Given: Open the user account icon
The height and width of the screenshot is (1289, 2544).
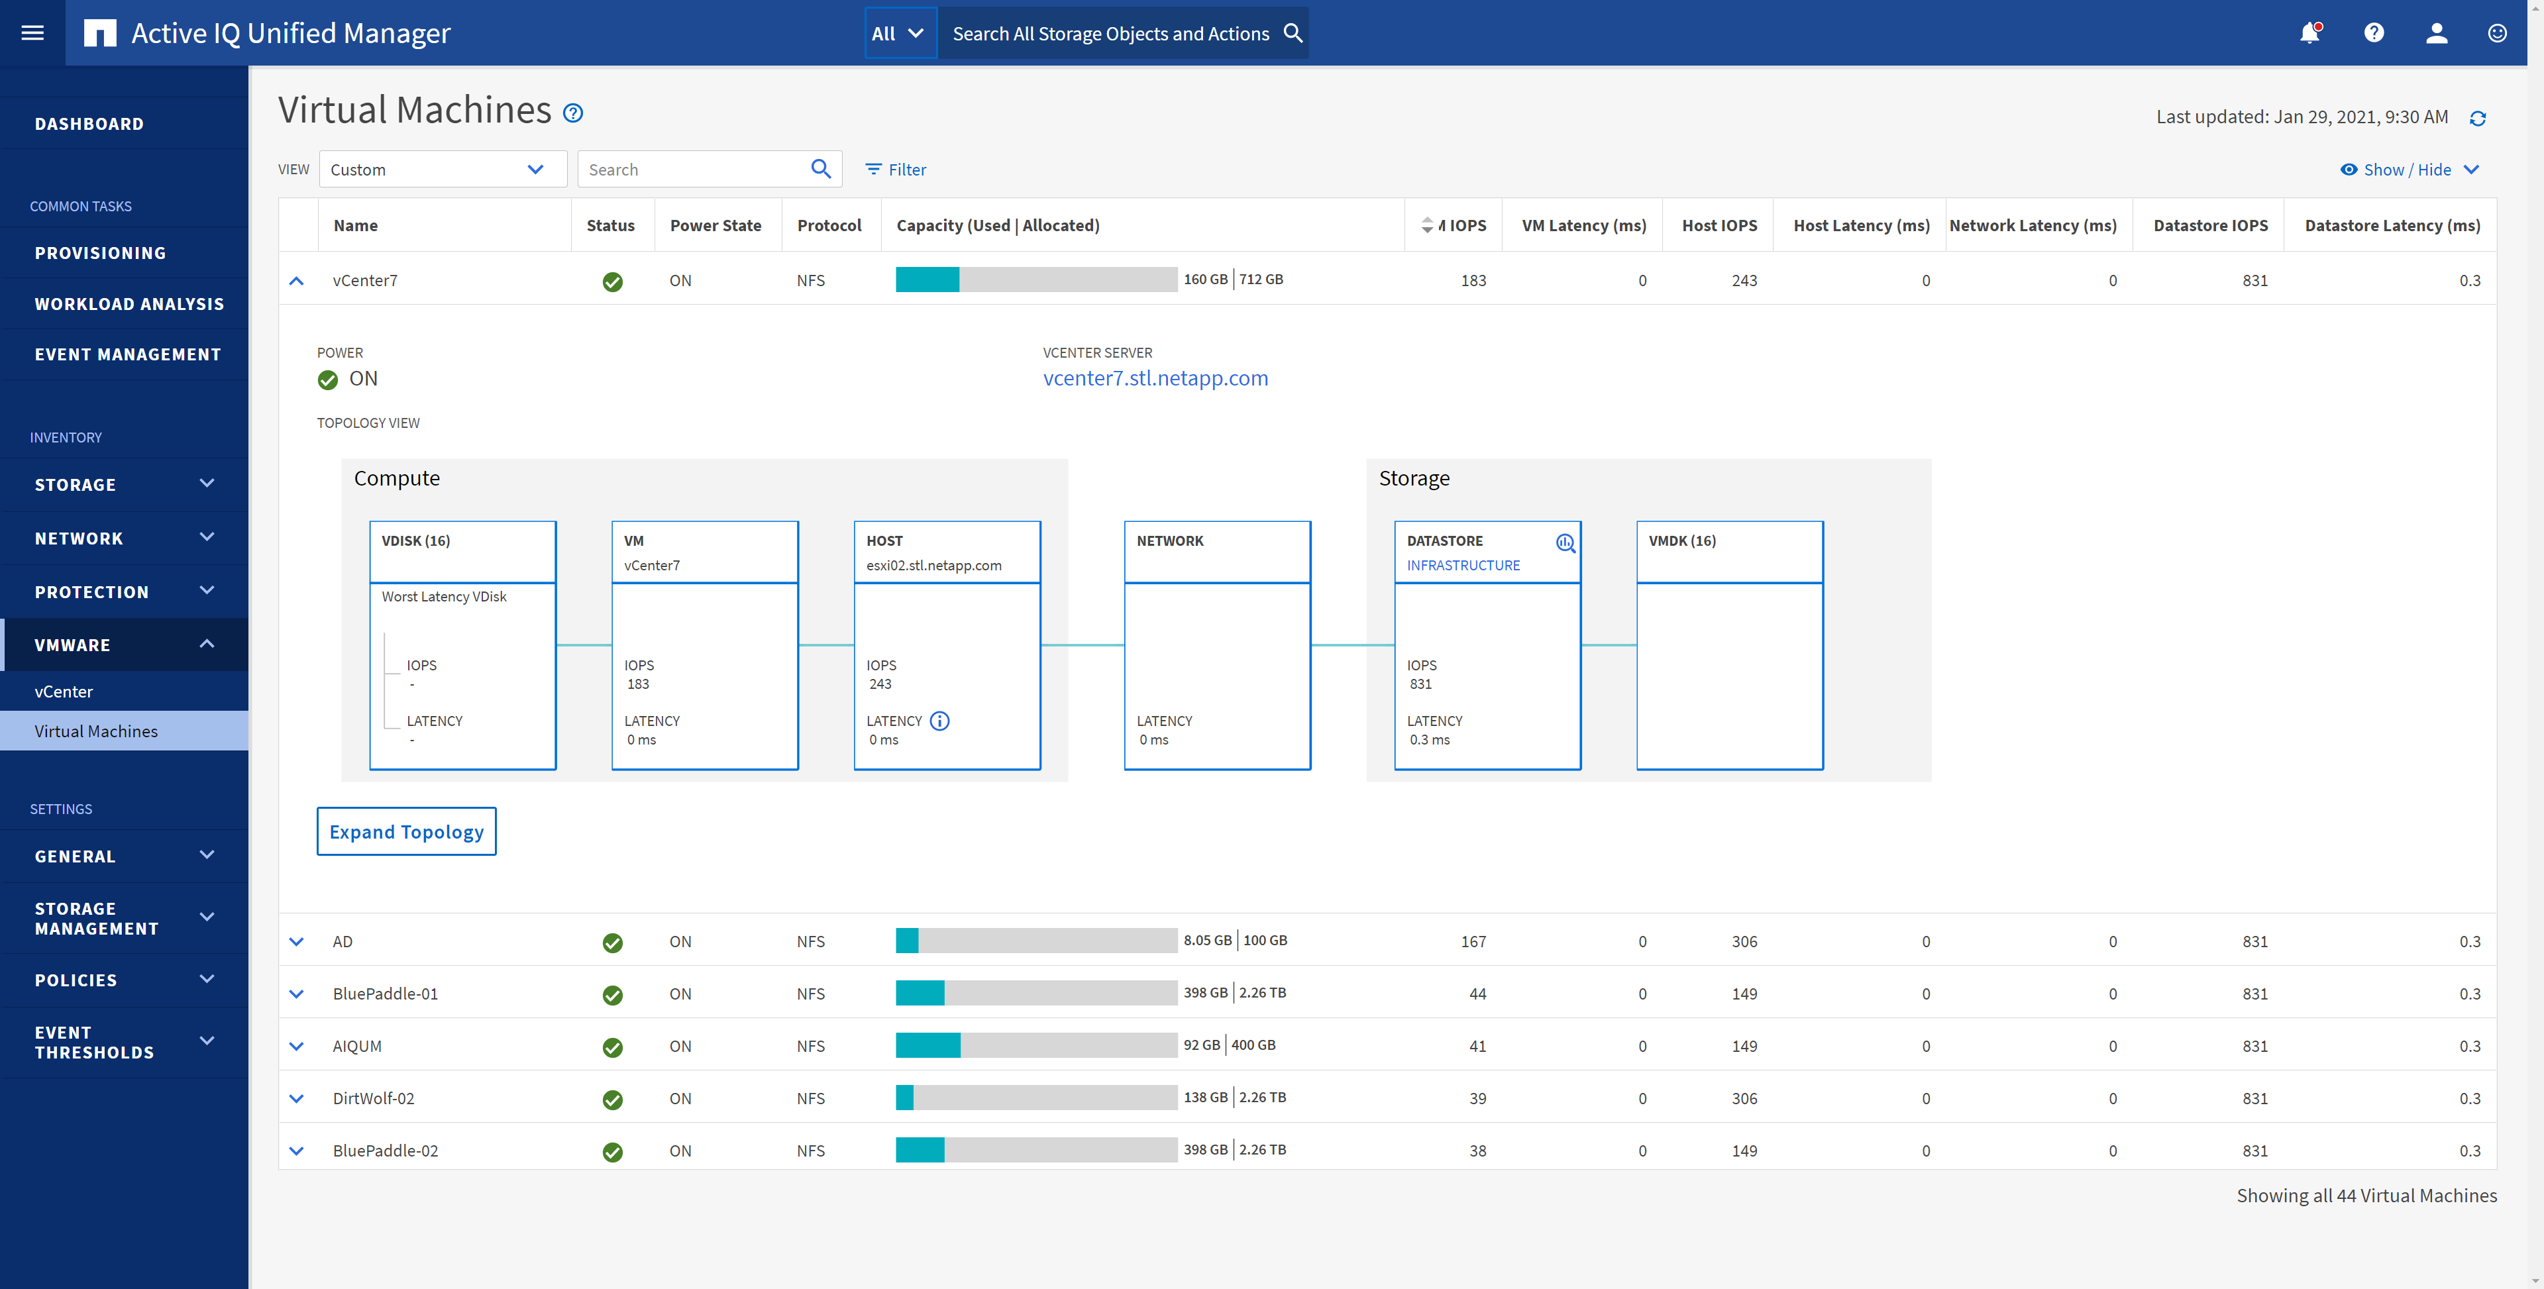Looking at the screenshot, I should point(2437,32).
